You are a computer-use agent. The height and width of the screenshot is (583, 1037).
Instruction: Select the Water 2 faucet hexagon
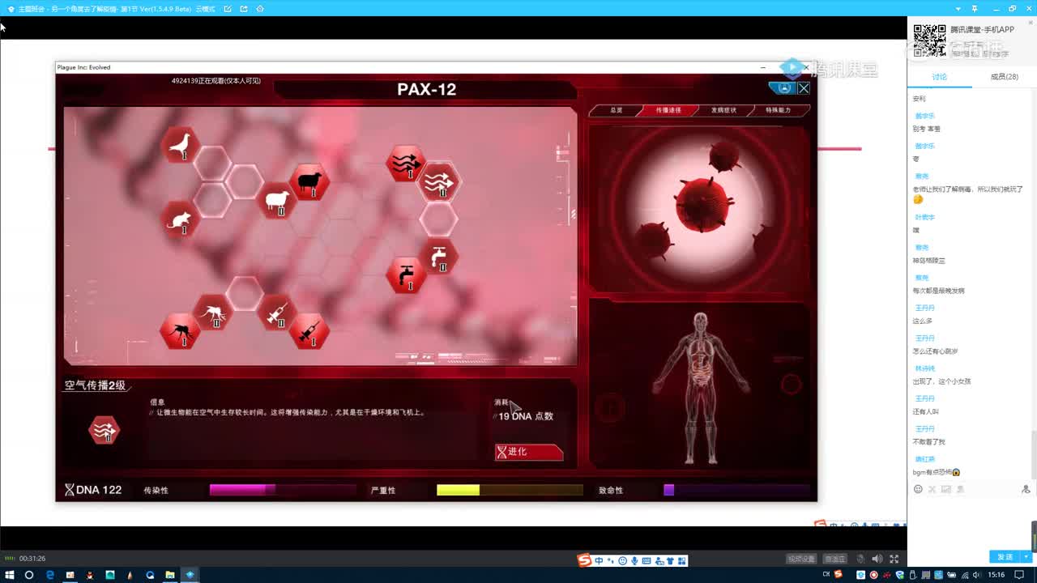[438, 257]
